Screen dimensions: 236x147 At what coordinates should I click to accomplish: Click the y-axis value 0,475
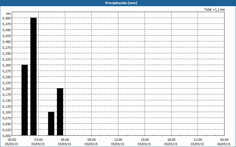coord(7,24)
